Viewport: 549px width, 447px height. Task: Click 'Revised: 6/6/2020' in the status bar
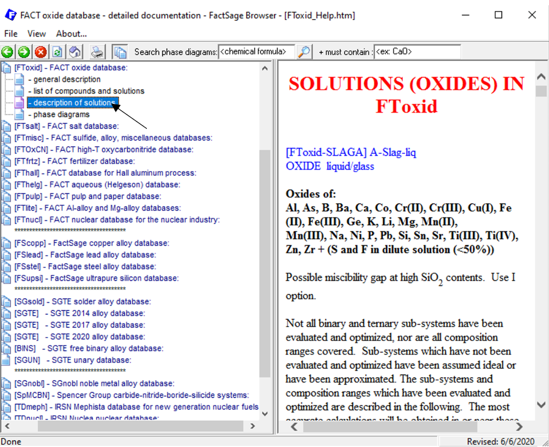[500, 441]
